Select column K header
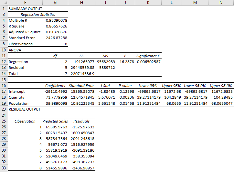The image size is (234, 172). (x=148, y=3)
